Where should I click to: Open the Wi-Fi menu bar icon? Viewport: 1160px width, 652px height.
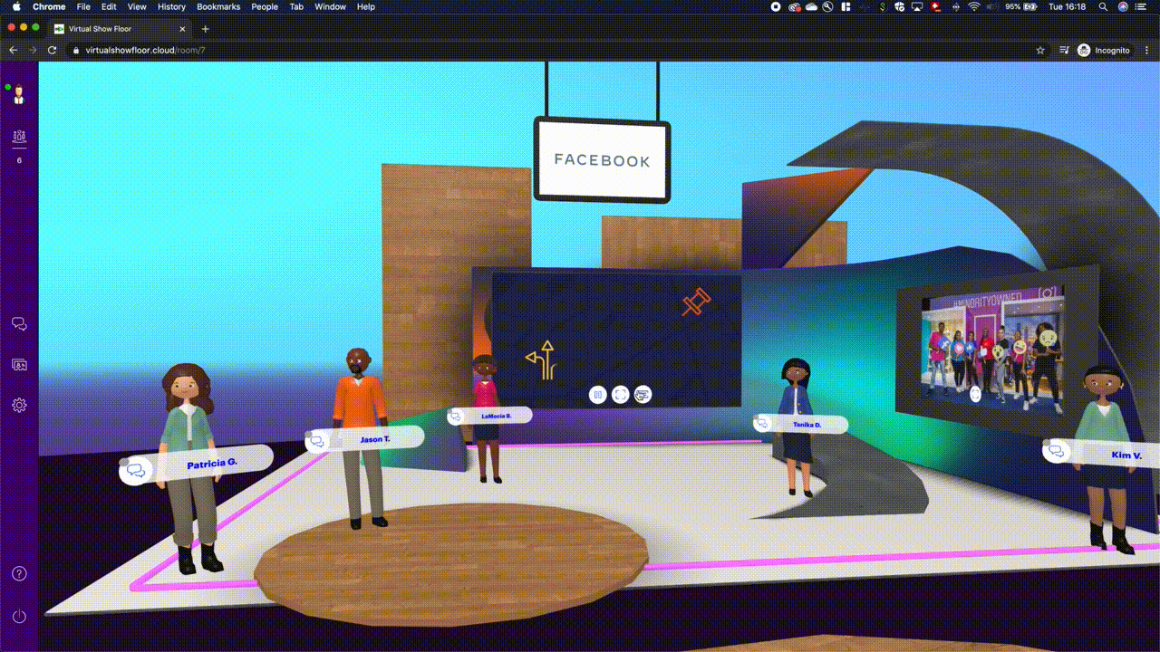(x=974, y=6)
